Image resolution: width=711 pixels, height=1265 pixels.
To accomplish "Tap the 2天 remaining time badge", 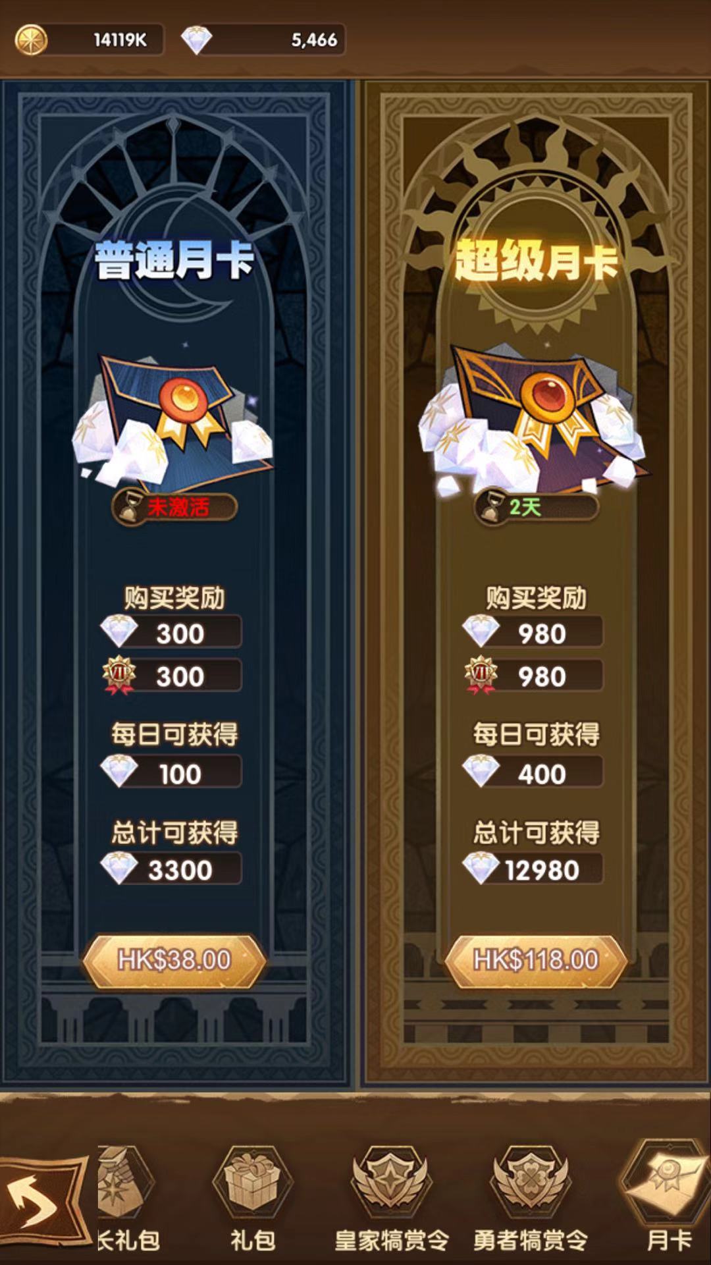I will [536, 507].
